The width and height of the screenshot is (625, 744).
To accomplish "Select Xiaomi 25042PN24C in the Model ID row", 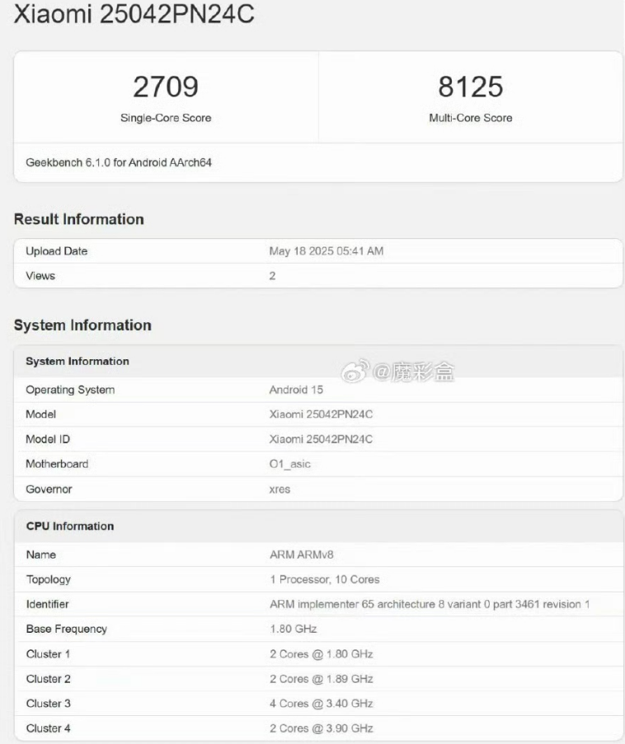I will point(321,439).
